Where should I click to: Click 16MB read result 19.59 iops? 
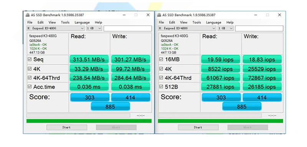pyautogui.click(x=220, y=60)
